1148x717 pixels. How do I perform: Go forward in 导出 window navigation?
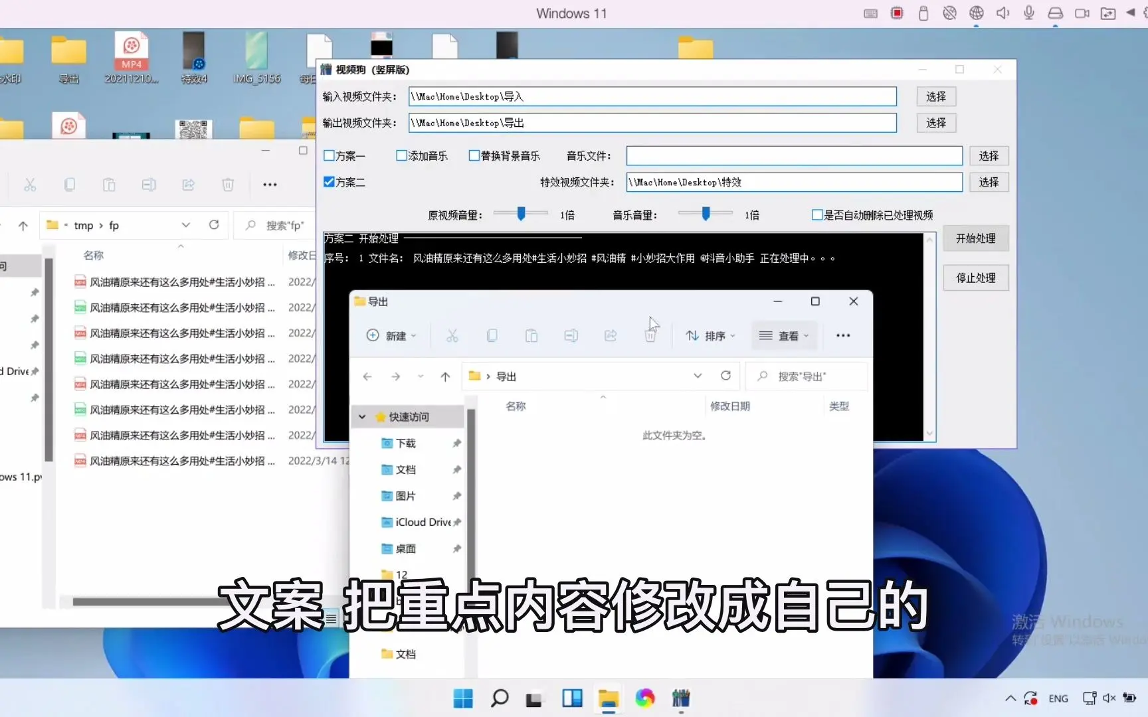396,376
